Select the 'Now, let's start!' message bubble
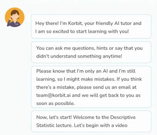This screenshot has width=157, height=135. tap(91, 121)
